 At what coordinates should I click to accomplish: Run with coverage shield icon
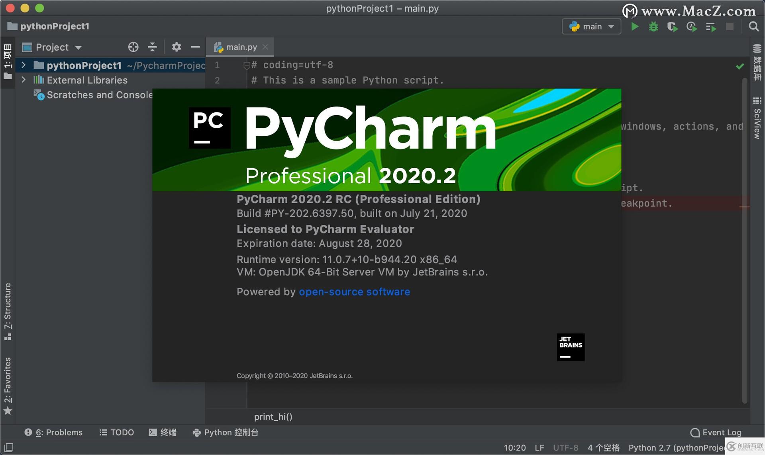[x=673, y=27]
